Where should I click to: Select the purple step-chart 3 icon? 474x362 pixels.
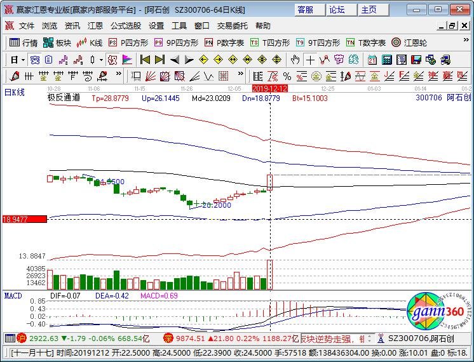tap(63, 60)
